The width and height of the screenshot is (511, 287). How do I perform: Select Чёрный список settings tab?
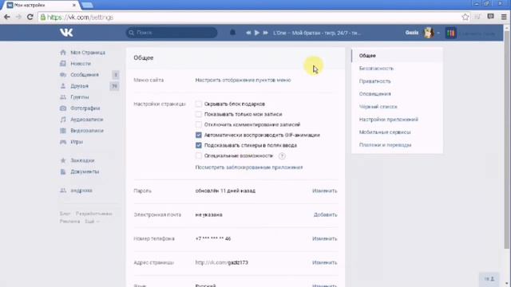(397, 106)
